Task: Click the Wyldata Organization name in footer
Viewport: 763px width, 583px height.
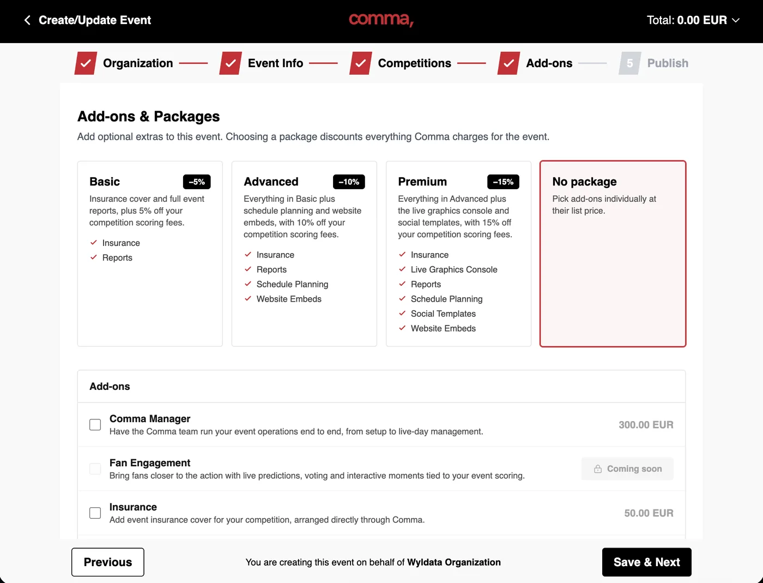Action: pos(454,562)
